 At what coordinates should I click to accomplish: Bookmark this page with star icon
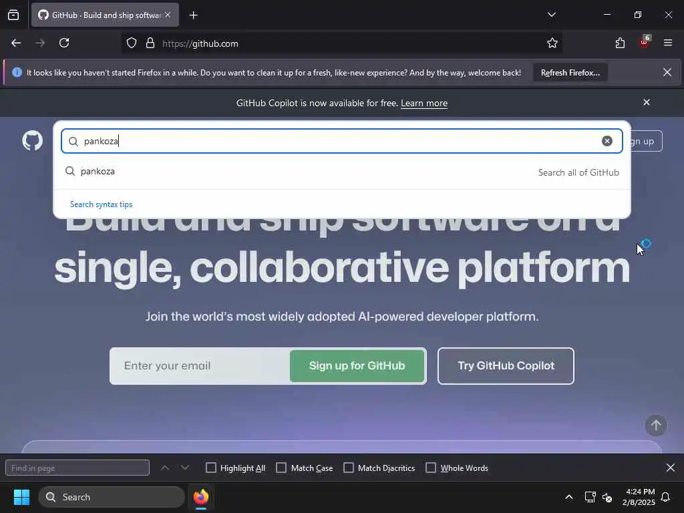pos(552,43)
